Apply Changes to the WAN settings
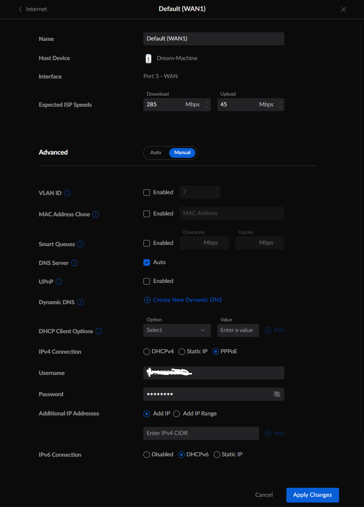Screen dimensions: 364x507 tap(313, 495)
